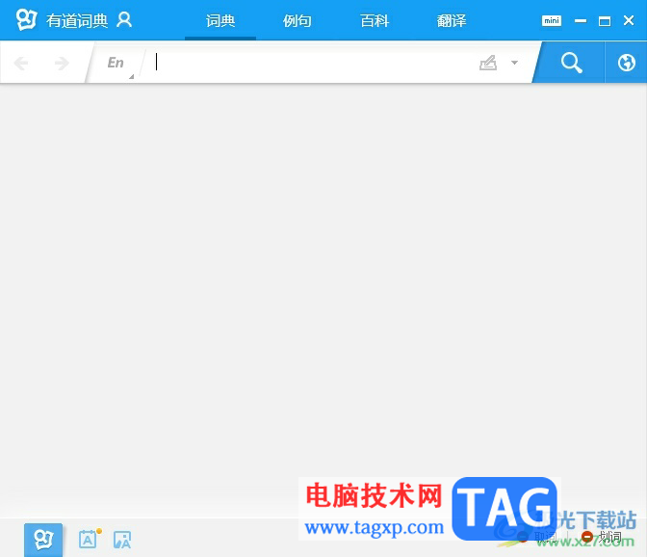Toggle the 划词 word selection option

pyautogui.click(x=601, y=537)
